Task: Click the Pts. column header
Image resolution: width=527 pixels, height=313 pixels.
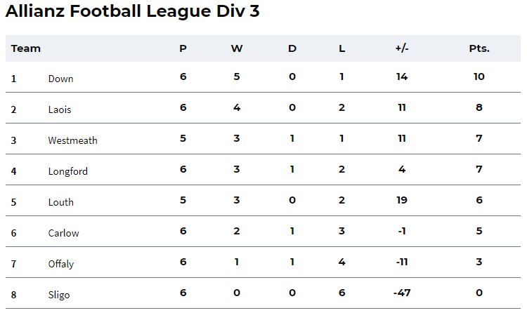Action: coord(479,48)
